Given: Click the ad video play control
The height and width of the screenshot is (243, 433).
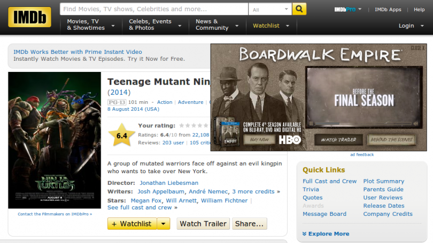Looking at the screenshot, I should pyautogui.click(x=311, y=124).
